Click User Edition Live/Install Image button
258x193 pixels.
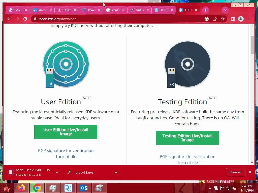pos(66,132)
